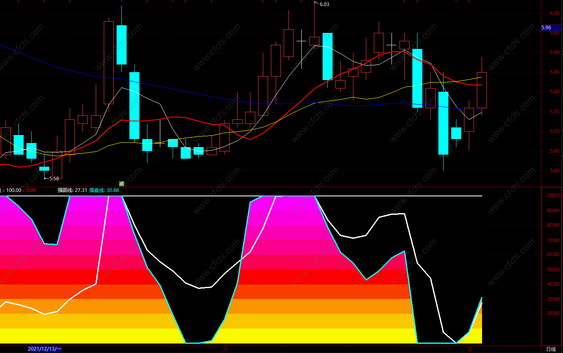Click the 20.00 indicator axis label
Viewport: 563px width, 353px height.
tap(553, 313)
